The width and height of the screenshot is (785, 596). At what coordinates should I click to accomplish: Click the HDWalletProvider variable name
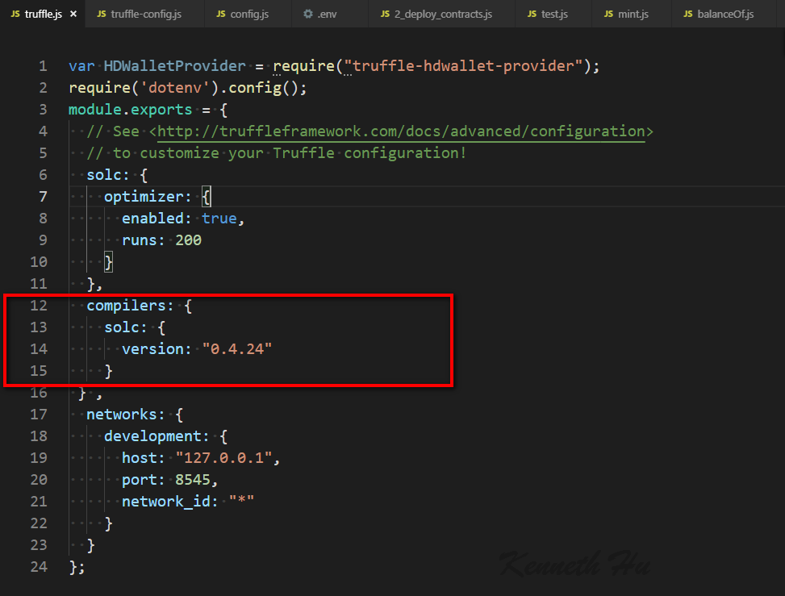click(x=175, y=66)
